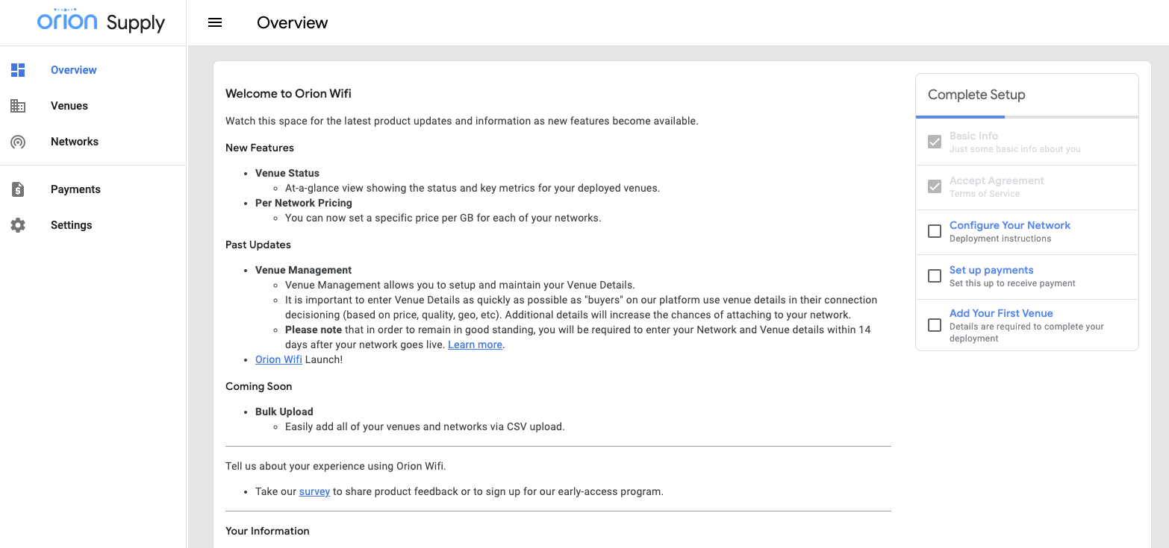The height and width of the screenshot is (548, 1169).
Task: Click the Networks wifi signal icon
Action: point(18,142)
